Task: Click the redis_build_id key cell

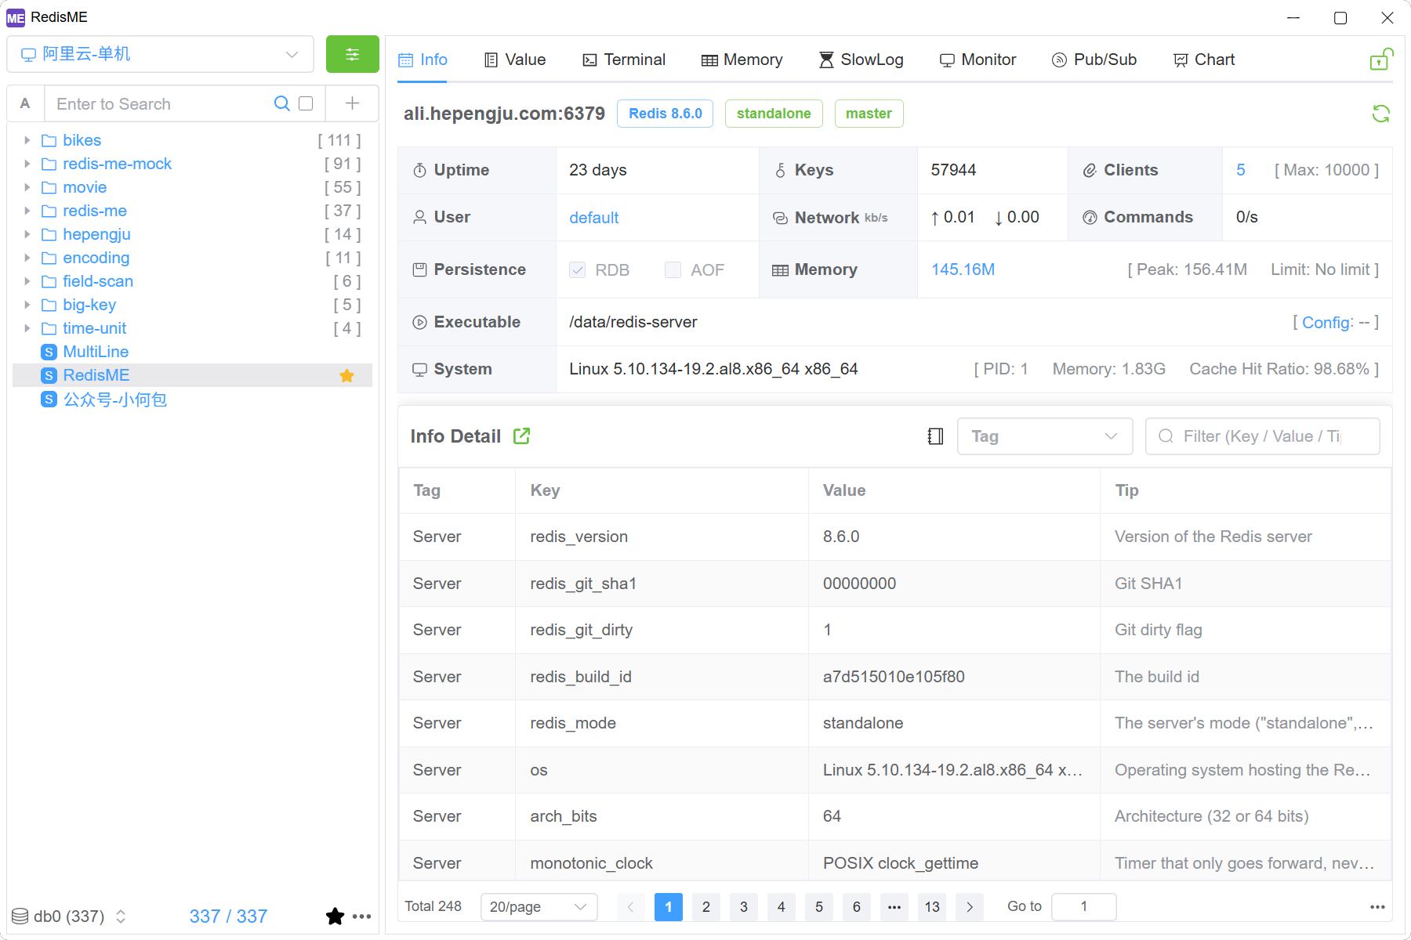Action: [x=662, y=677]
